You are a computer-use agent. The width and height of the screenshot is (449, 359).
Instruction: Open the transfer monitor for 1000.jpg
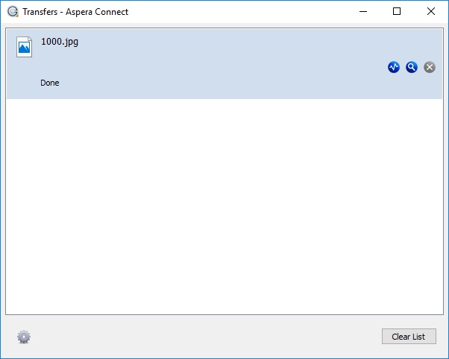pyautogui.click(x=394, y=67)
